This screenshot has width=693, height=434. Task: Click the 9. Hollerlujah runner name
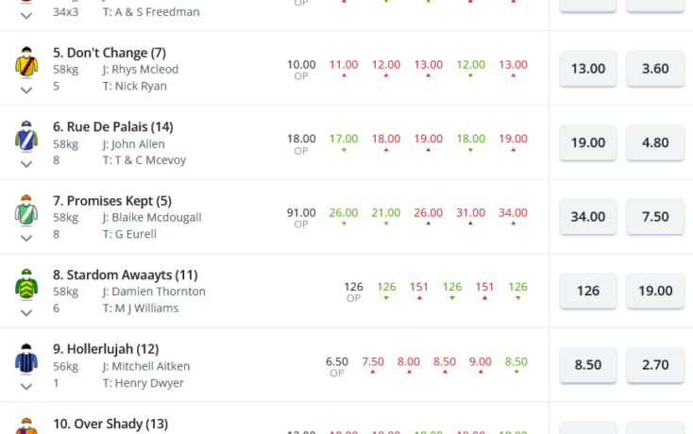point(106,349)
